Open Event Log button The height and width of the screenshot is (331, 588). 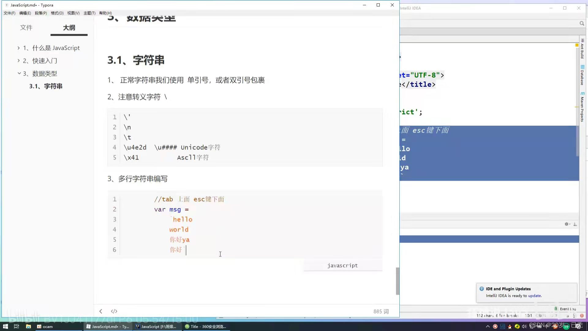tap(567, 309)
